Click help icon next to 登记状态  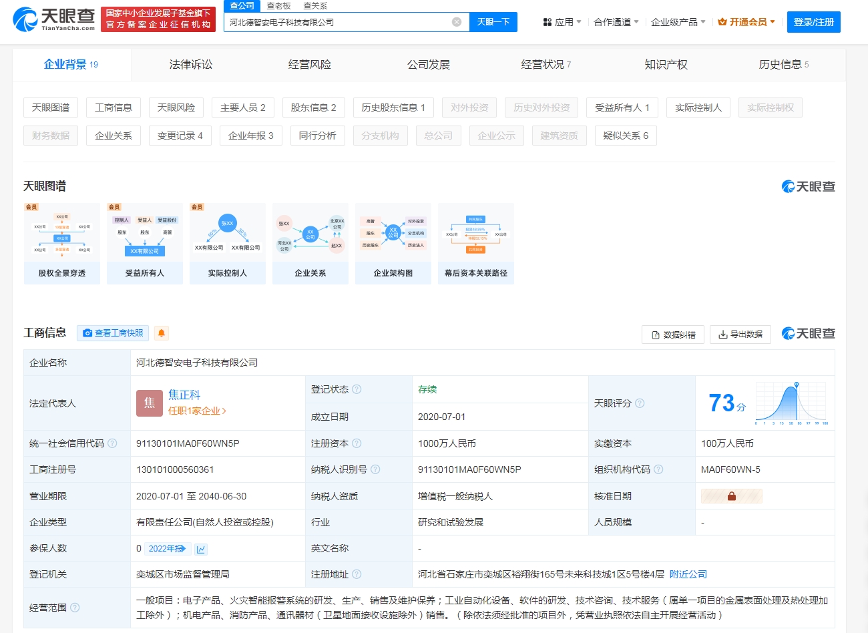[357, 389]
